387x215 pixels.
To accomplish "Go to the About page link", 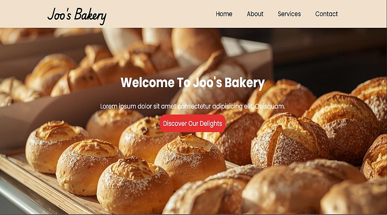I will (255, 14).
